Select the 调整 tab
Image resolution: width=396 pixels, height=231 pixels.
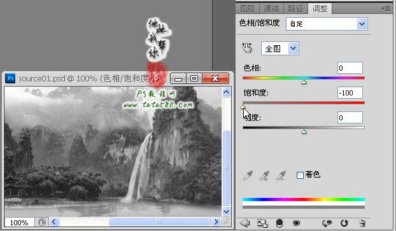[320, 9]
